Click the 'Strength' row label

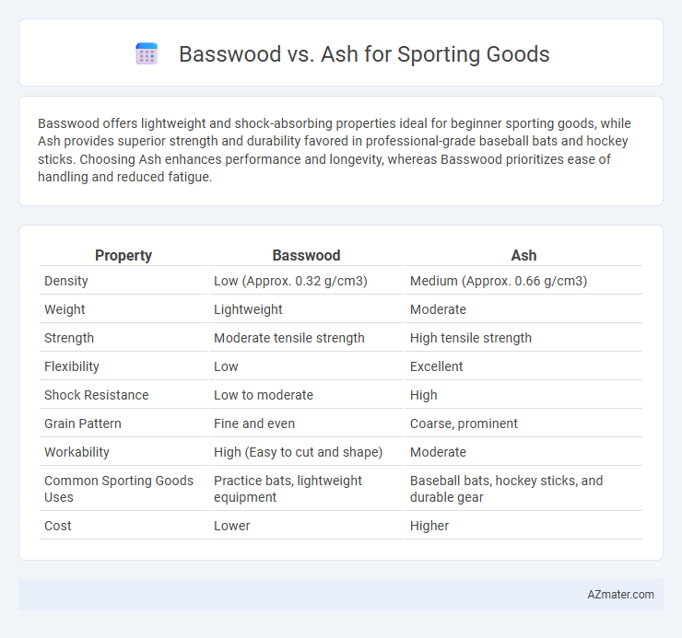coord(69,338)
